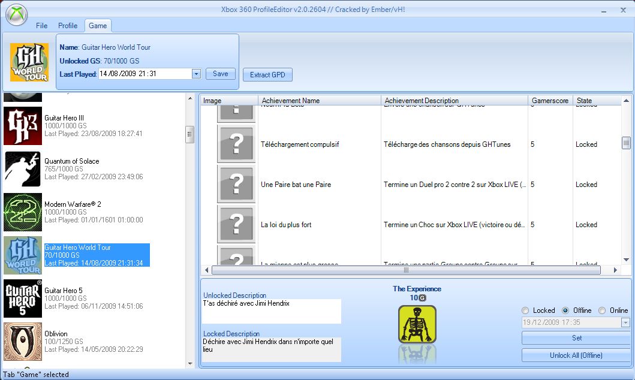
Task: Open the unlock date dropdown arrow
Action: (625, 322)
